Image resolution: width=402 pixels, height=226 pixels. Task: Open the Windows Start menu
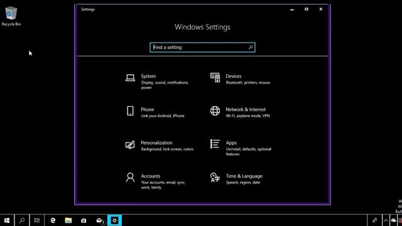(x=7, y=220)
